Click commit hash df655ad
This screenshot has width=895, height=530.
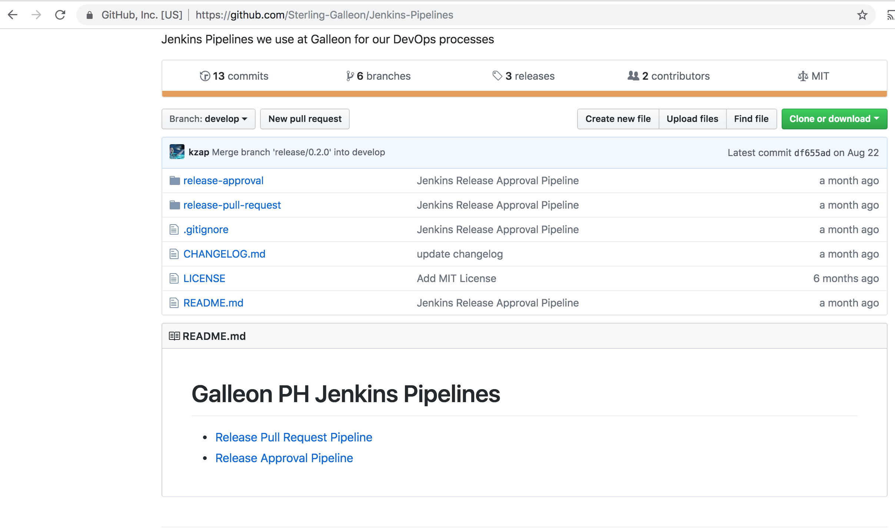pyautogui.click(x=812, y=153)
